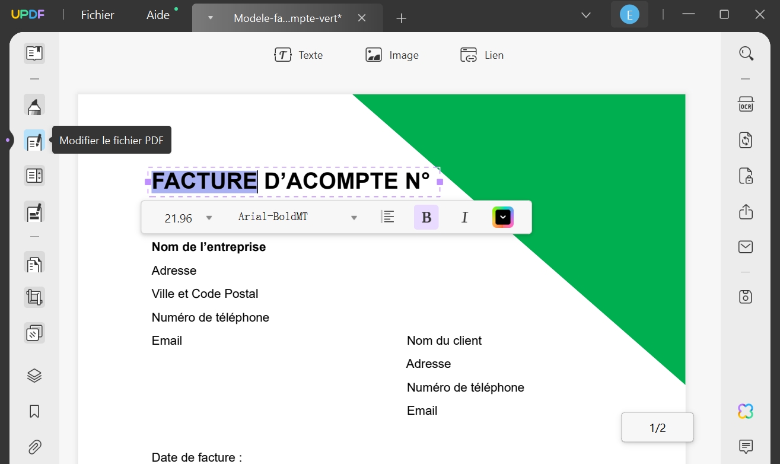The image size is (780, 464).
Task: Toggle italic formatting for the heading
Action: (464, 217)
